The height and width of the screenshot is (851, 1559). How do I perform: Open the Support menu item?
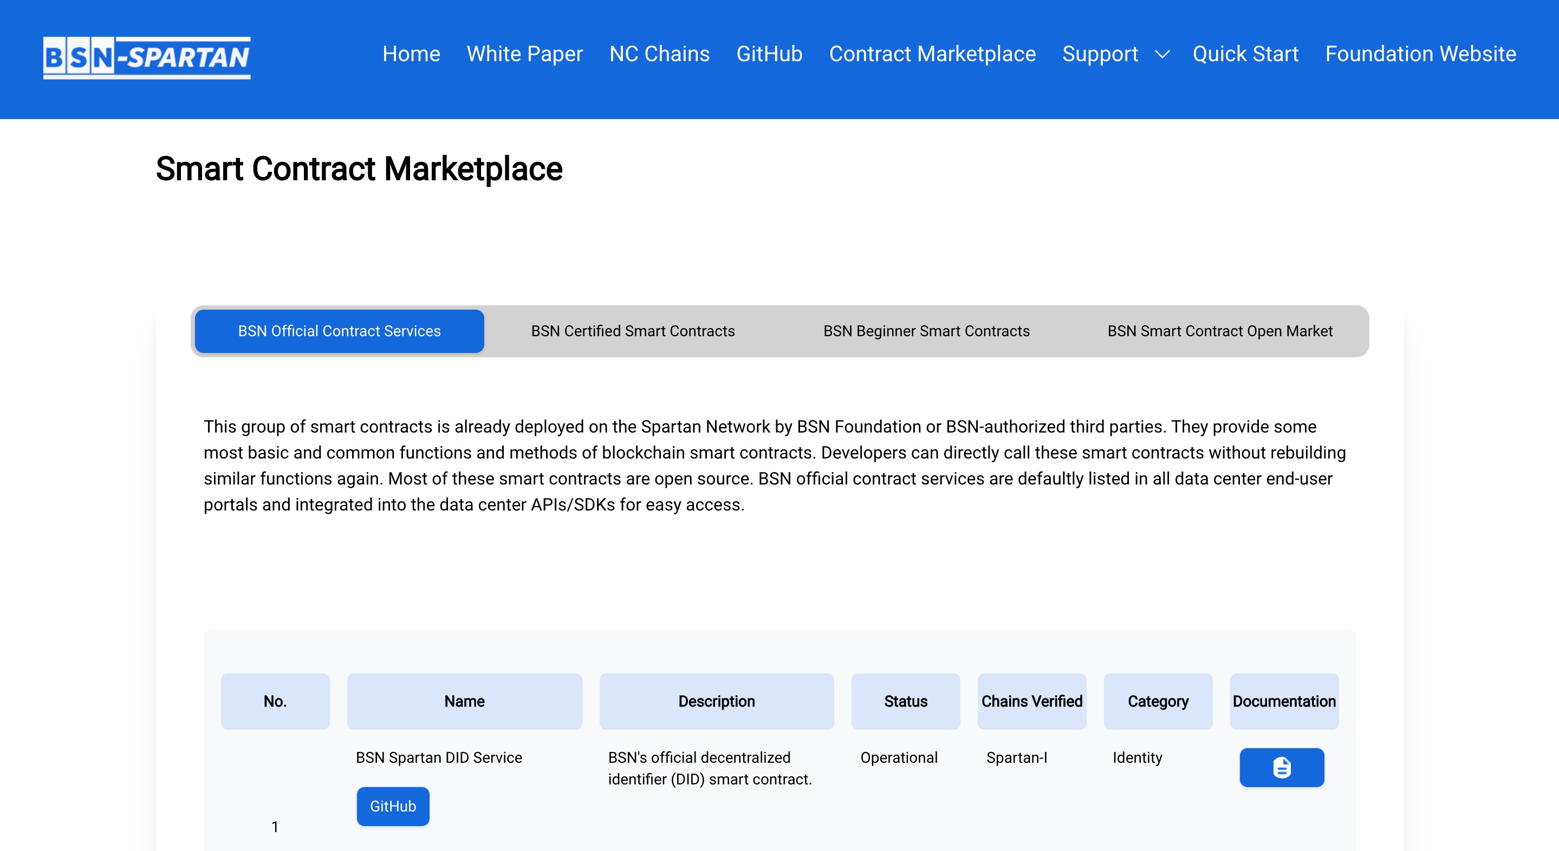1100,54
